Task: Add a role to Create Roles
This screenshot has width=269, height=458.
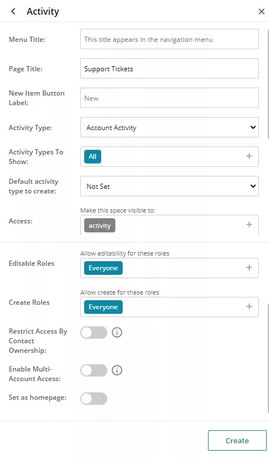Action: (249, 306)
